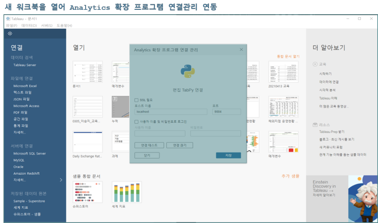Image resolution: width=378 pixels, height=223 pixels.
Task: Connect to 통계 파일
Action: tap(21, 126)
